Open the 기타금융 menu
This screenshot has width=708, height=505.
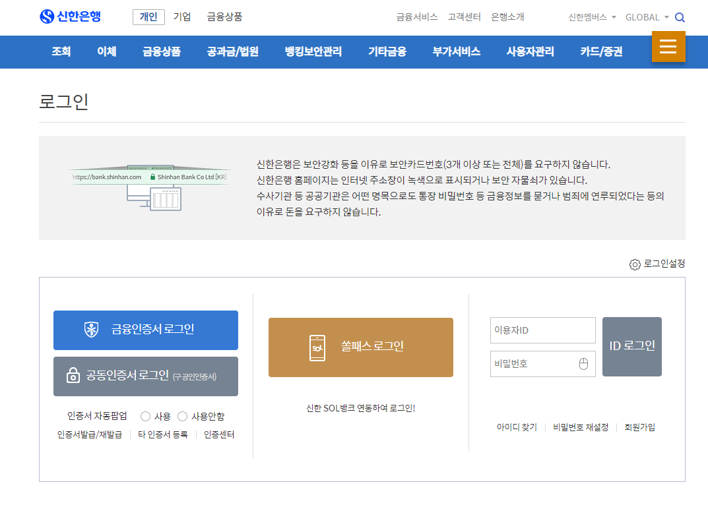point(387,51)
